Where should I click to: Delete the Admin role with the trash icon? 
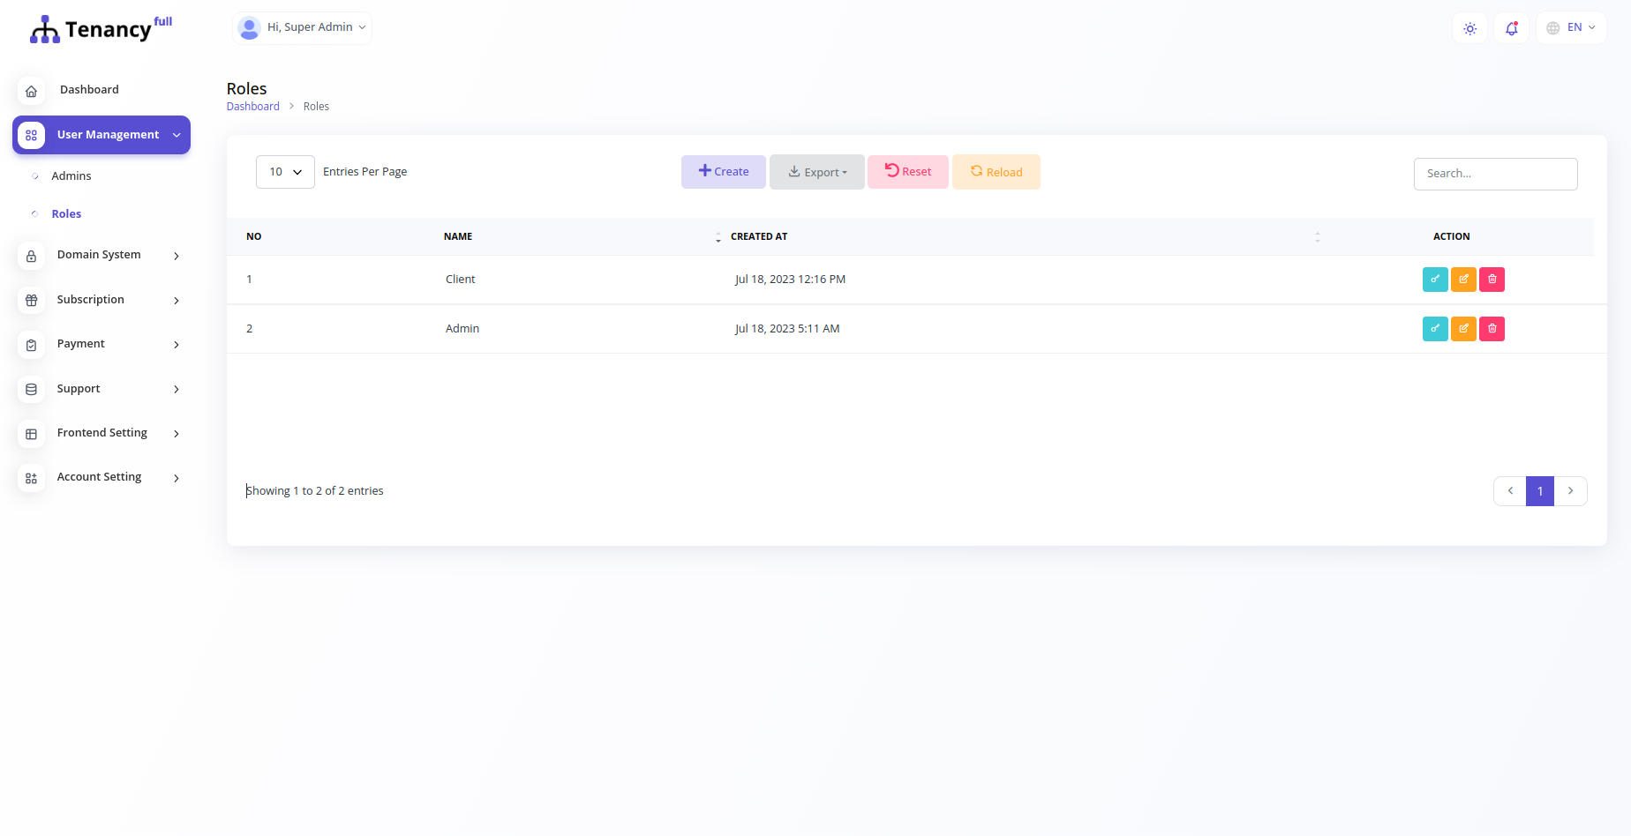pyautogui.click(x=1492, y=329)
